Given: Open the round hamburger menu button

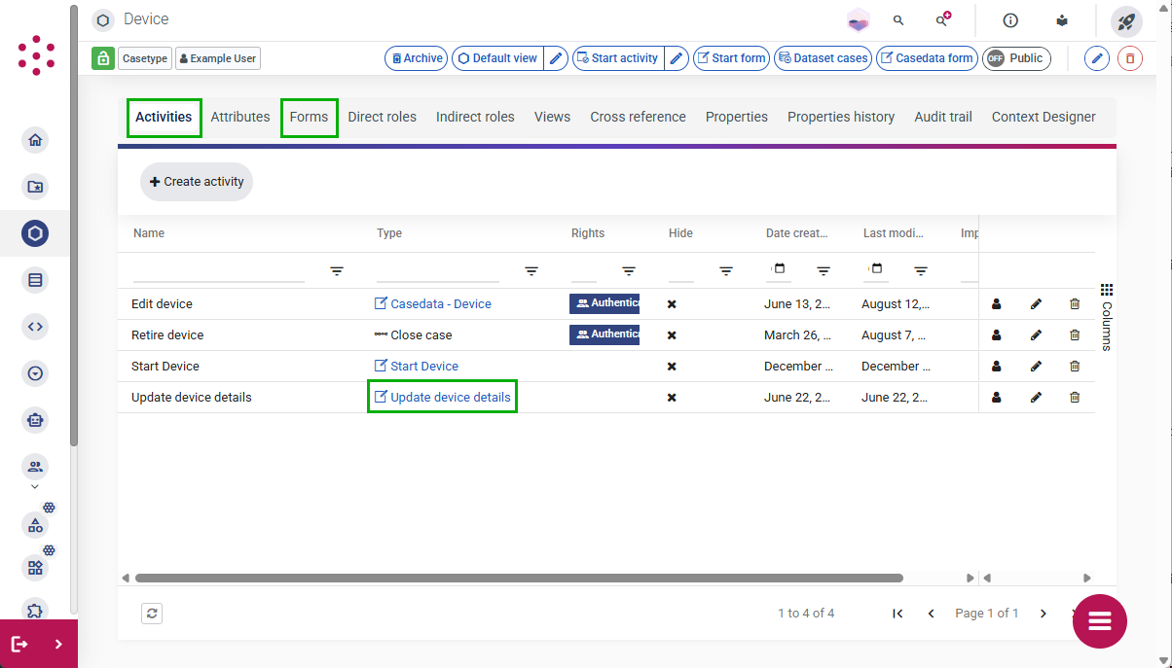Looking at the screenshot, I should [1100, 620].
